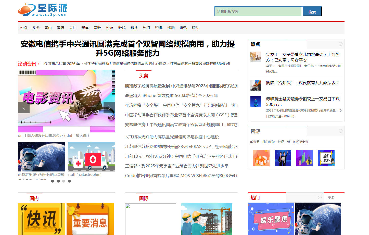Open the 娱乐聚焦 banner in 热门 section
Image resolution: width=369 pixels, height=235 pixels.
tap(271, 219)
